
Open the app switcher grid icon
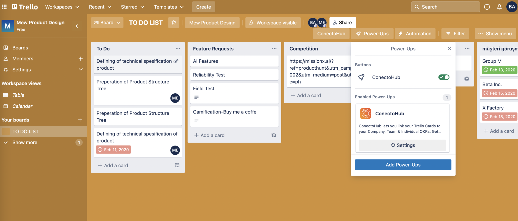click(x=4, y=7)
